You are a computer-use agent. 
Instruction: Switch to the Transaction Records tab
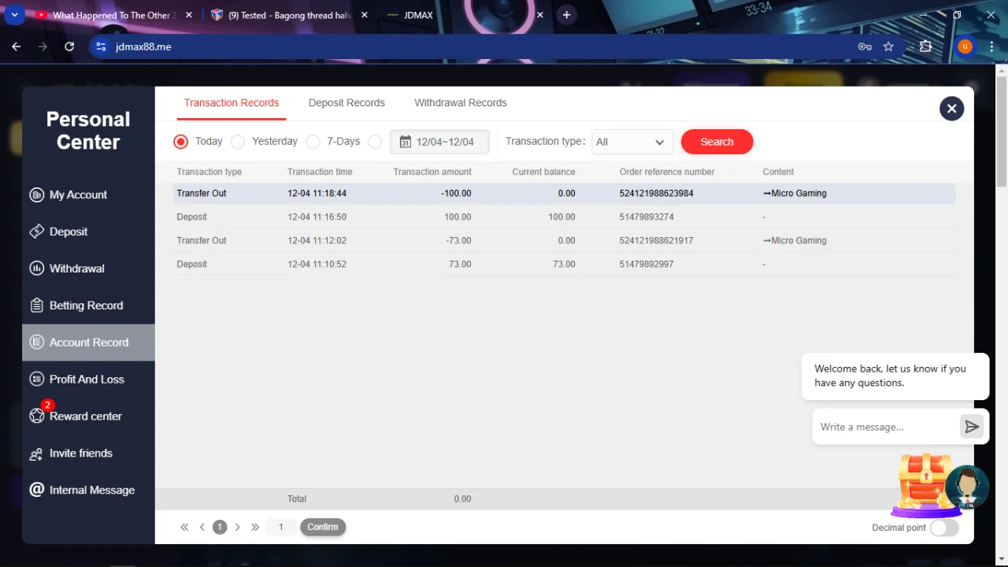pyautogui.click(x=232, y=103)
